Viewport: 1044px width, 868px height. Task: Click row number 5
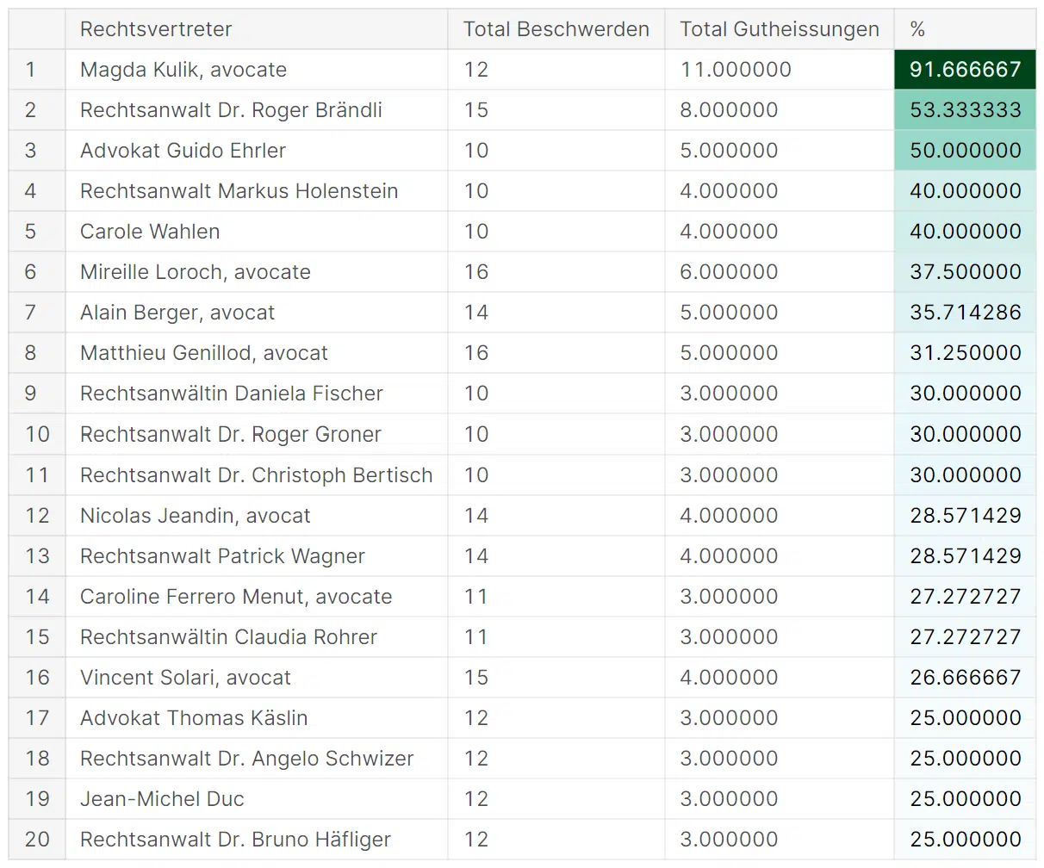pos(31,232)
